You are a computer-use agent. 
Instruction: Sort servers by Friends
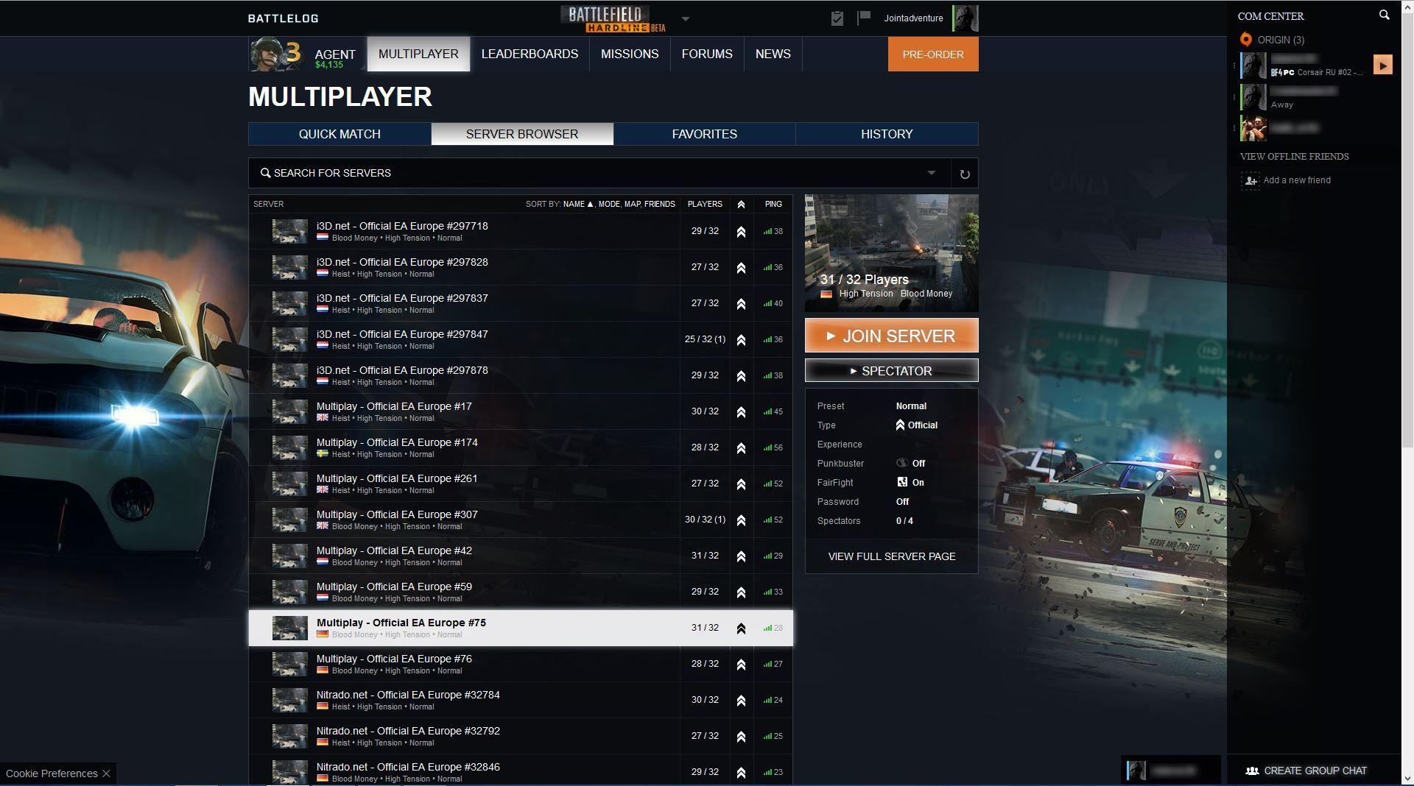[x=660, y=205]
